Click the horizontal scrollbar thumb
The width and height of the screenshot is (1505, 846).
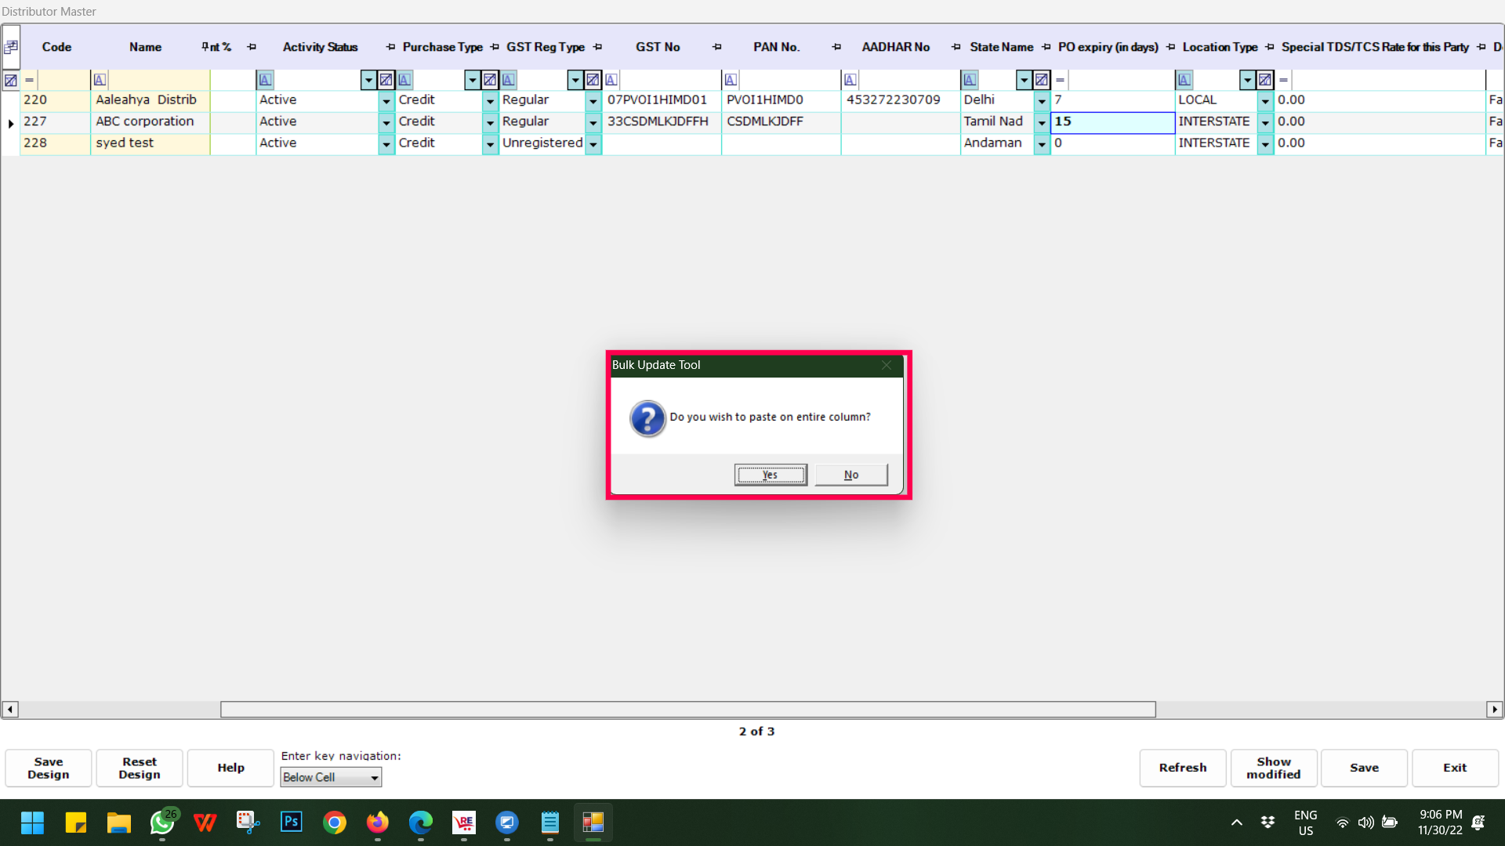pos(687,710)
